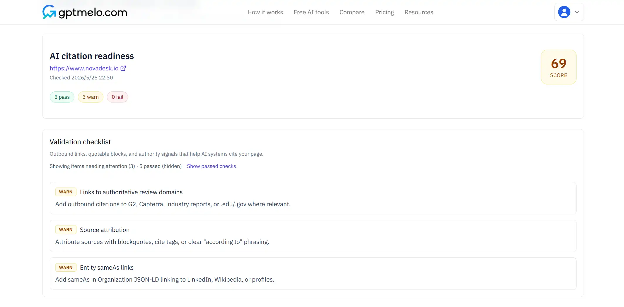Select the 3 warn badge
This screenshot has width=624, height=307.
[91, 97]
